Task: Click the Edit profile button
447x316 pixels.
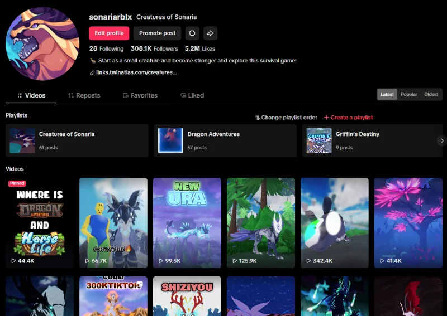Action: point(109,33)
